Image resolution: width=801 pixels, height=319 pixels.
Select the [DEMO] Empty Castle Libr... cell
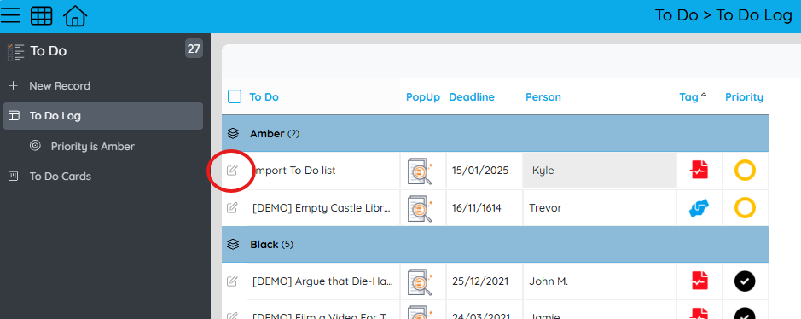point(323,208)
